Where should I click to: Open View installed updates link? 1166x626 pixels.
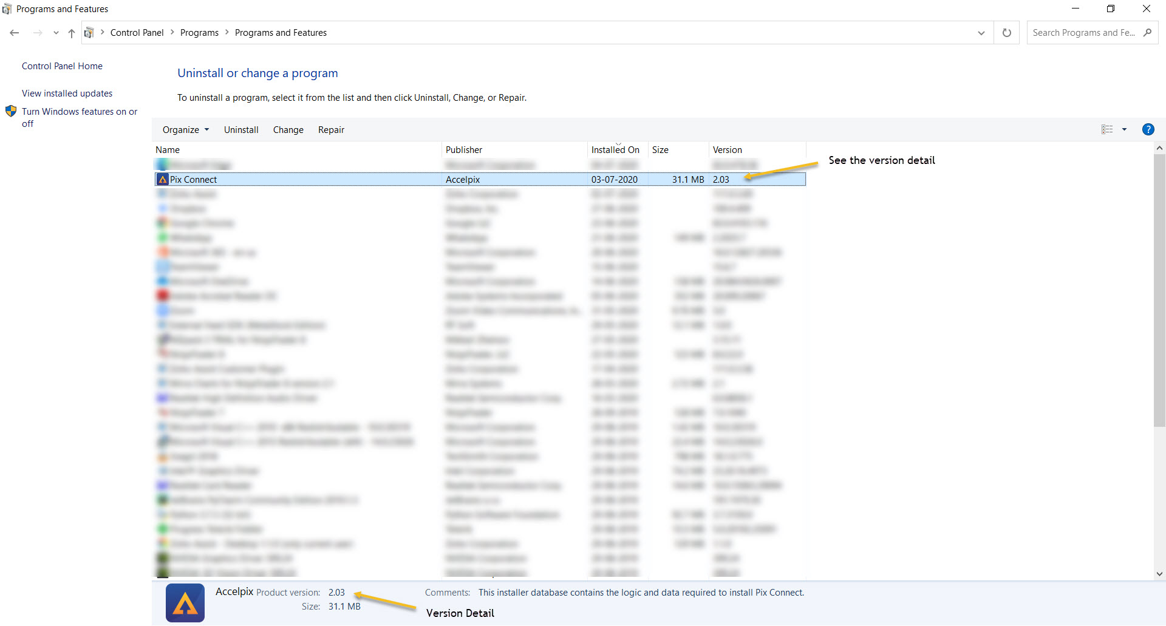coord(67,94)
